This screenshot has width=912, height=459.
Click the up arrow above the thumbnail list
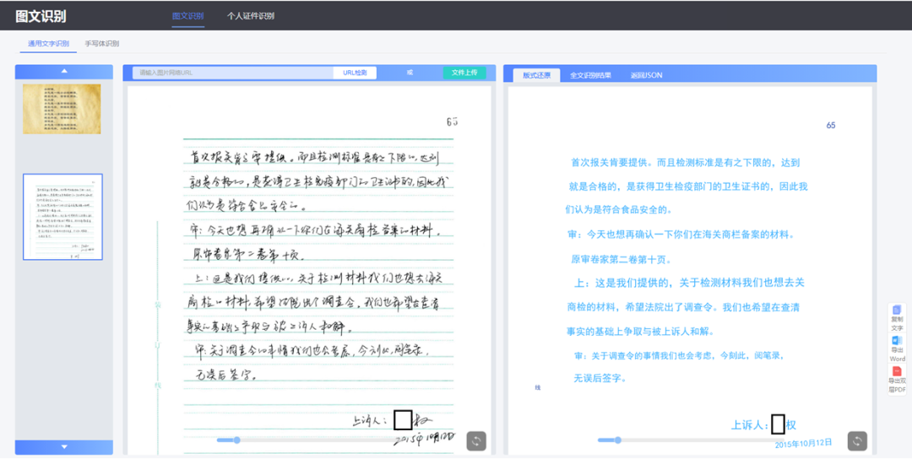tap(64, 72)
